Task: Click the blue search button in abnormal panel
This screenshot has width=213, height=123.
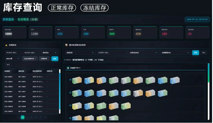Action: (55, 59)
